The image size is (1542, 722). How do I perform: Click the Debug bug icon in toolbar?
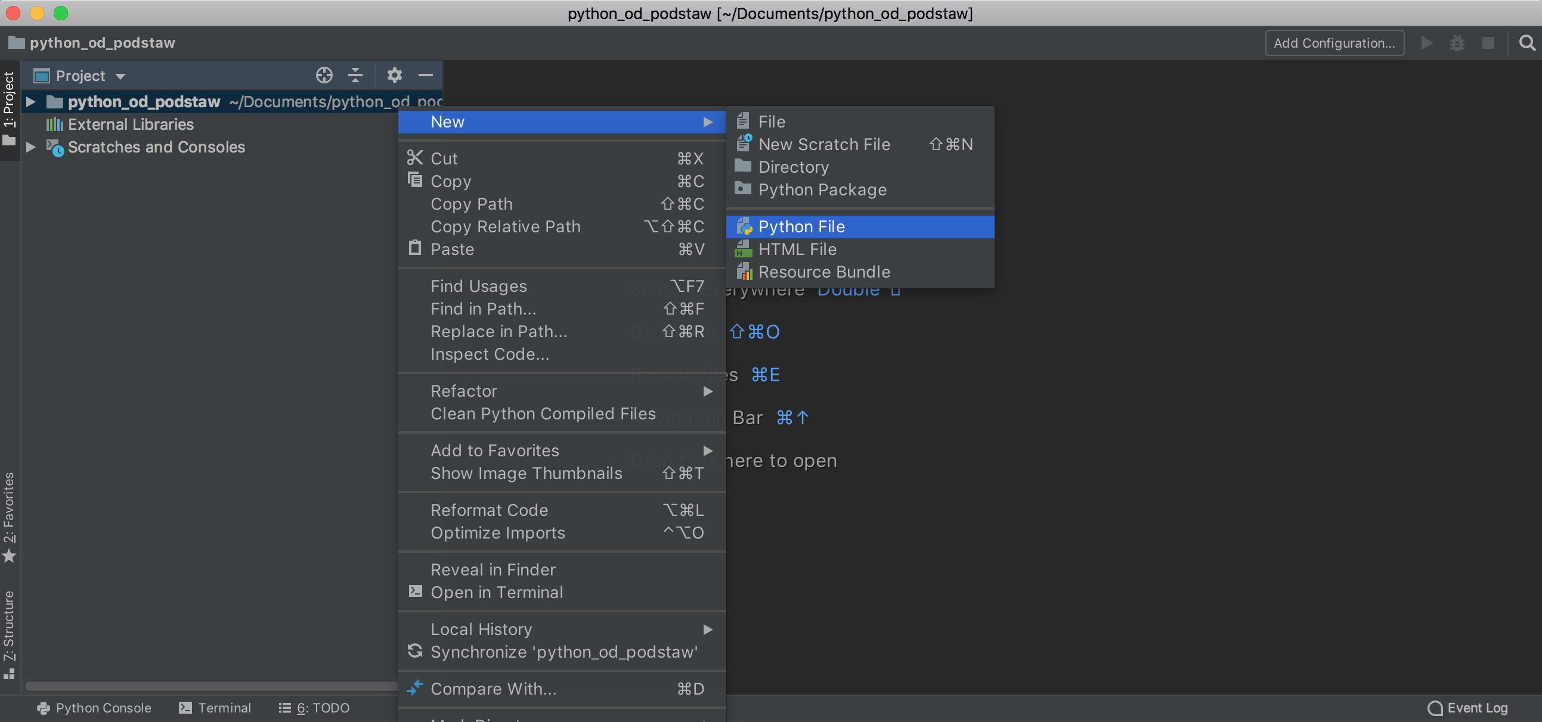click(1457, 43)
